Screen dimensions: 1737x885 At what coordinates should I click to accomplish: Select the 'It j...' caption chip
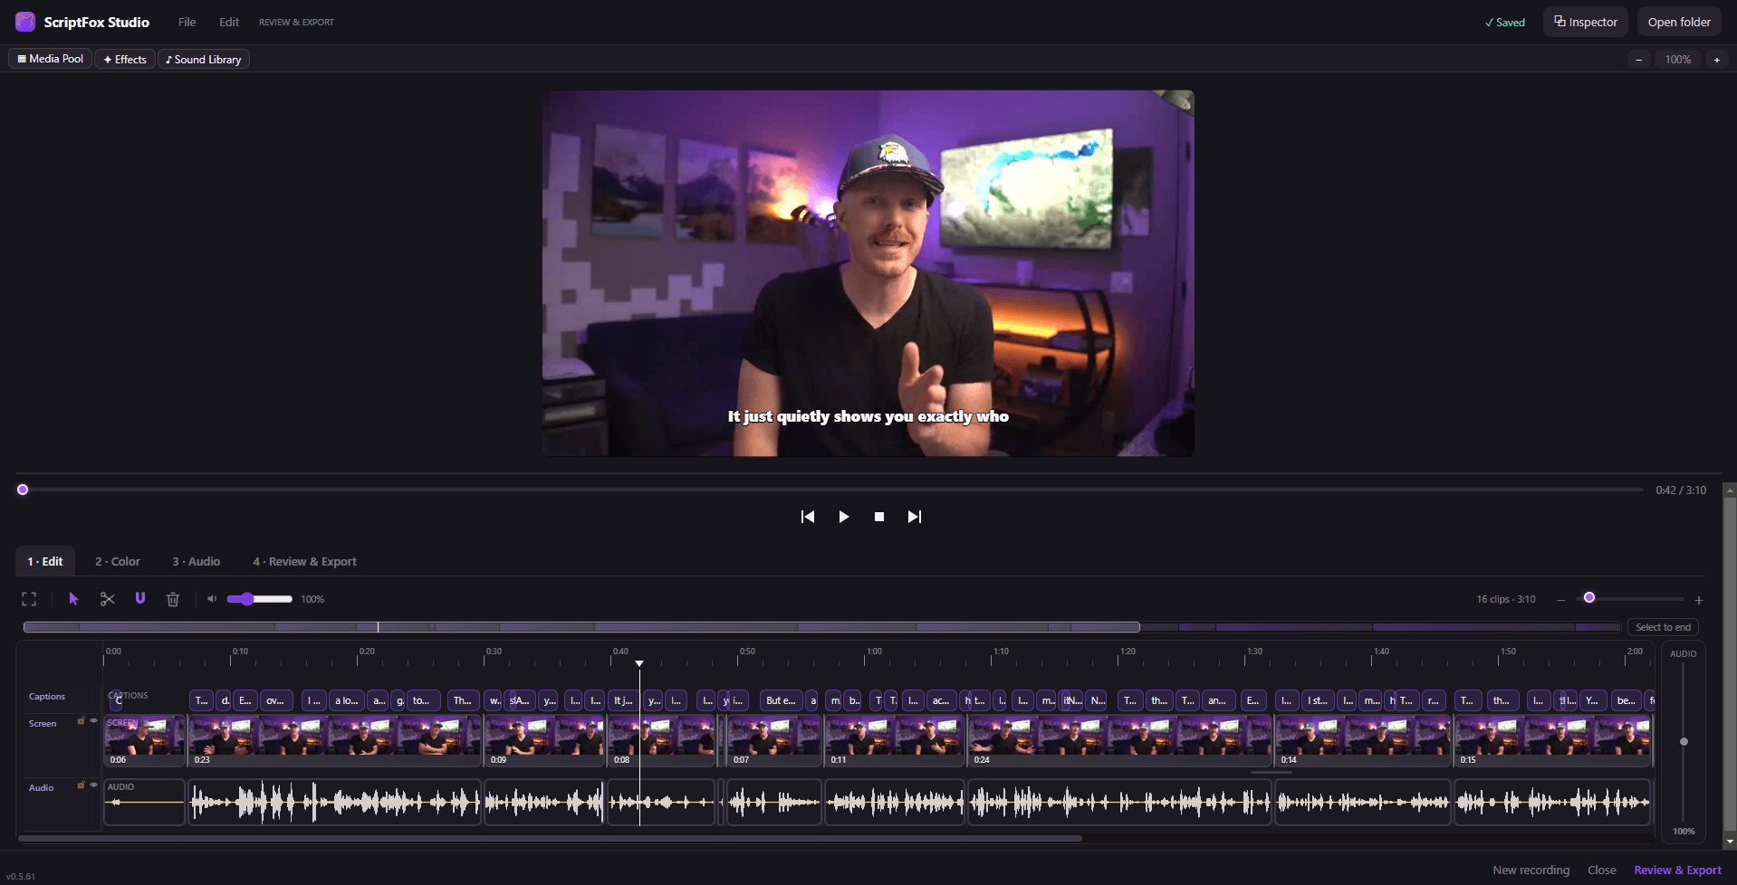pos(623,700)
